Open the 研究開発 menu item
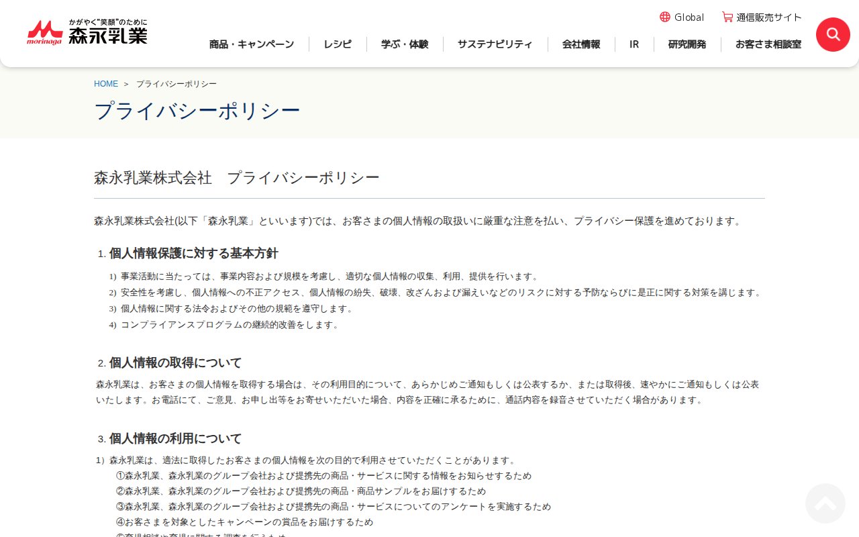 tap(687, 44)
